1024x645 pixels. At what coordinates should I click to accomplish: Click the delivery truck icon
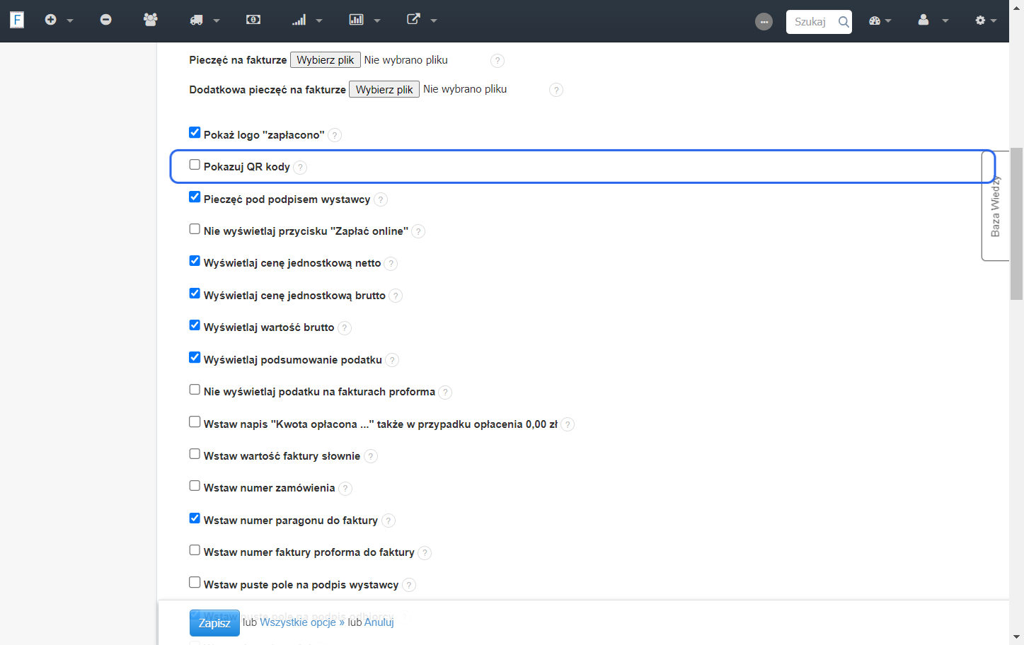click(197, 20)
